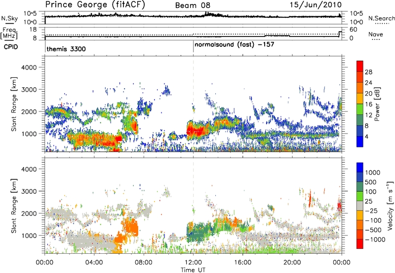Click the '-1000' label on the Velocity color bar
Screen dimensions: 395x273
[x=375, y=239]
